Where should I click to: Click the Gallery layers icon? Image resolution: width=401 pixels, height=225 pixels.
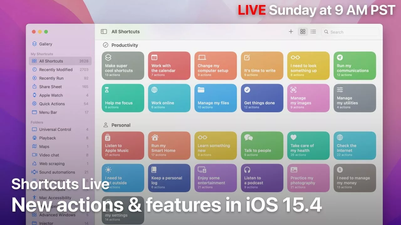34,44
